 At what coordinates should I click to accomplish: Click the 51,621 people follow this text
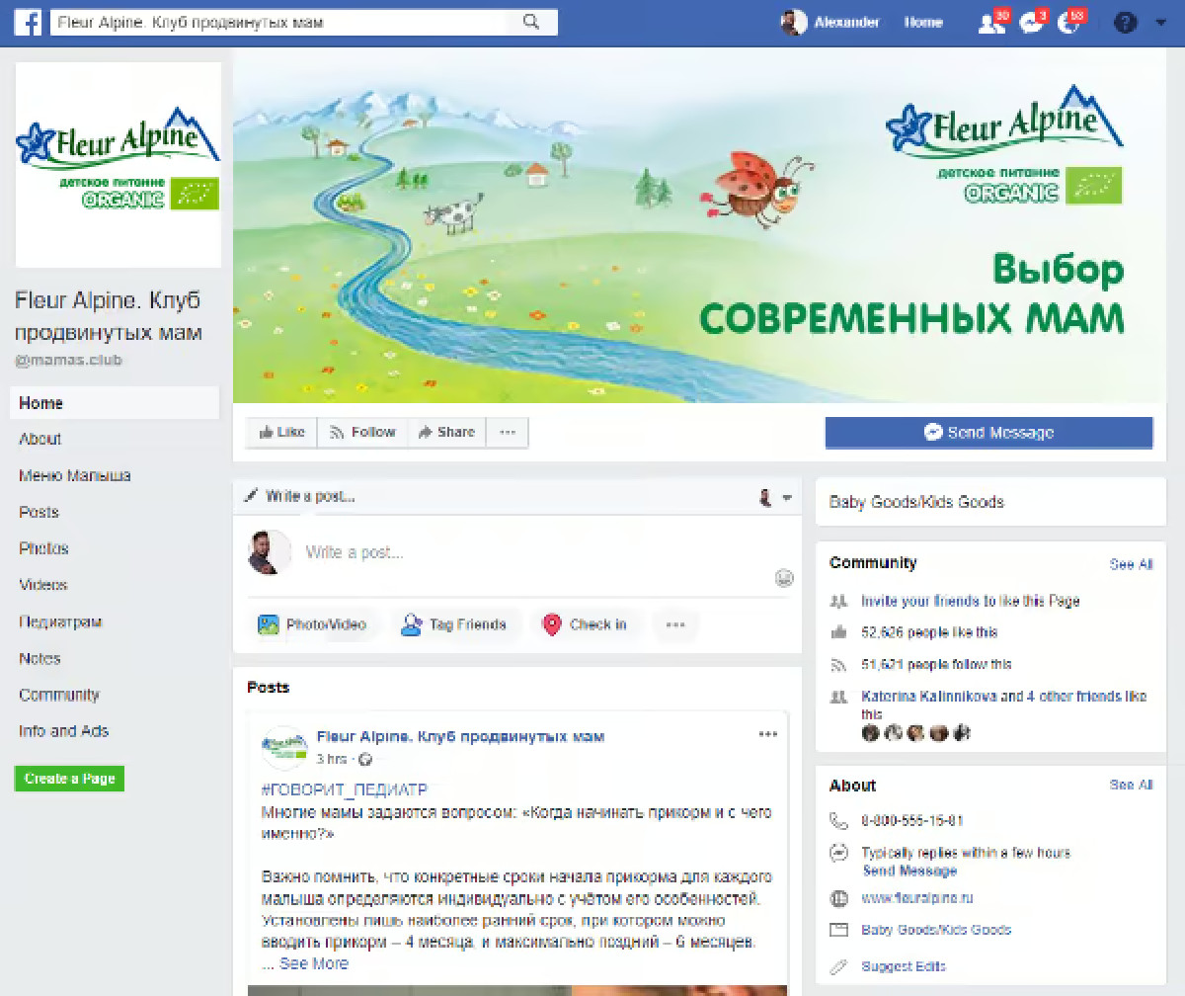[936, 664]
